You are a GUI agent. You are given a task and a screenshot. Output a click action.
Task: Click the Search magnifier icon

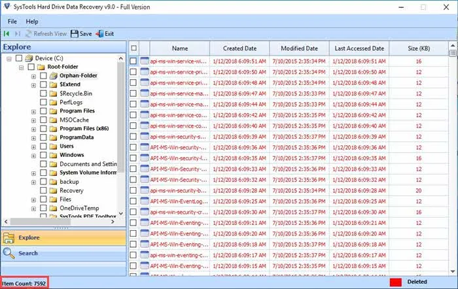(x=9, y=253)
